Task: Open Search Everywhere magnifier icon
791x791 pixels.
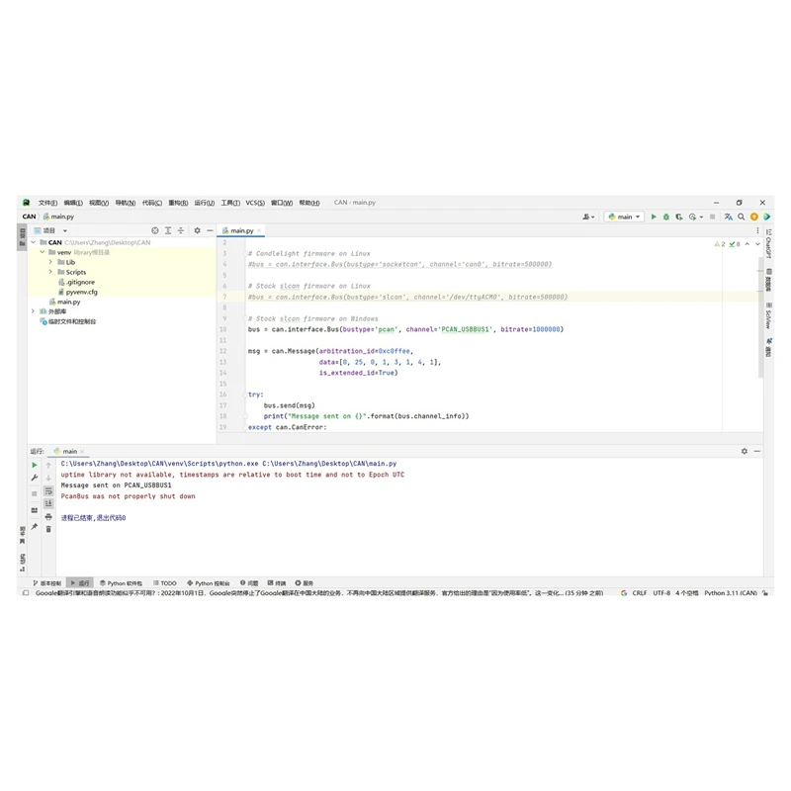Action: [x=741, y=217]
